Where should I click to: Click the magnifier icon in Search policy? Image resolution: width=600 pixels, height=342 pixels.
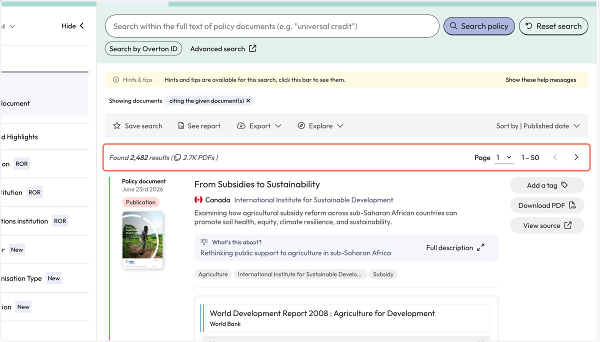click(453, 26)
